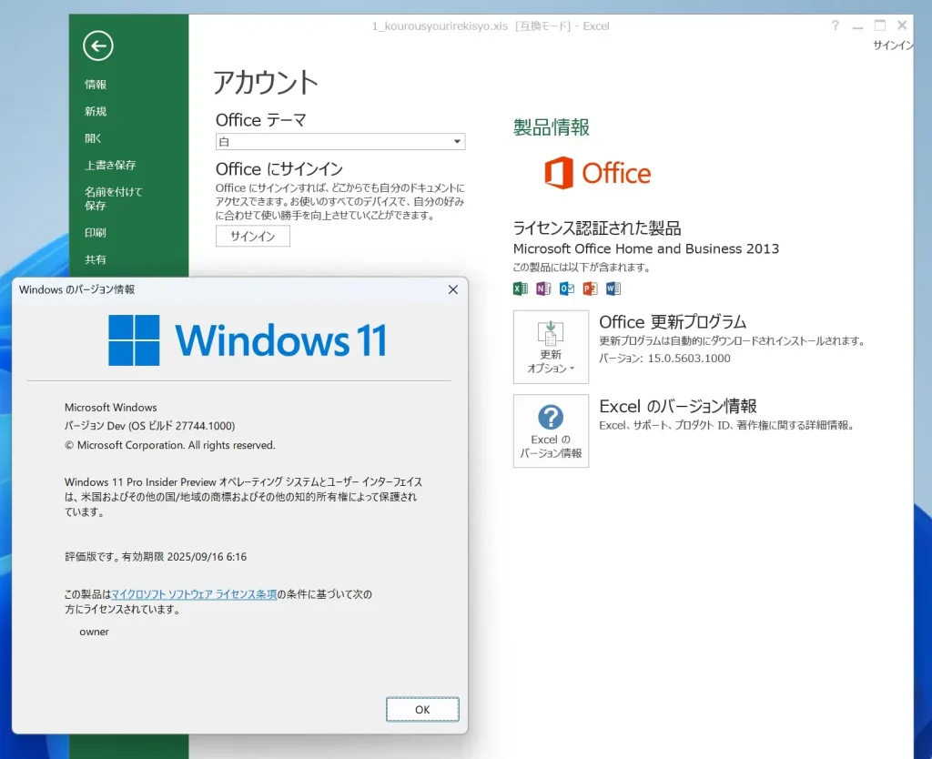This screenshot has width=932, height=759.
Task: Open 共有 in the backstage menu
Action: [95, 259]
